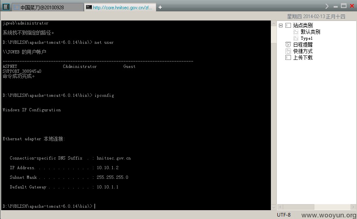Click the '\\JGWEB 的用户帐户' line
This screenshot has height=219, width=357.
click(x=25, y=52)
